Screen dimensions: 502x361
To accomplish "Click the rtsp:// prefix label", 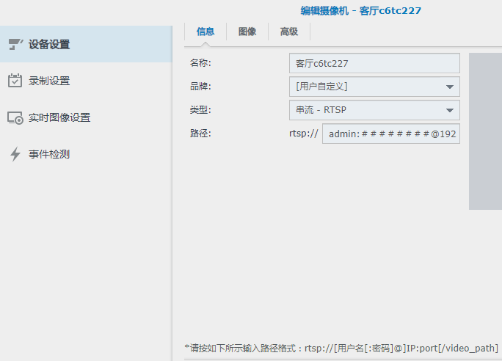I will point(304,134).
